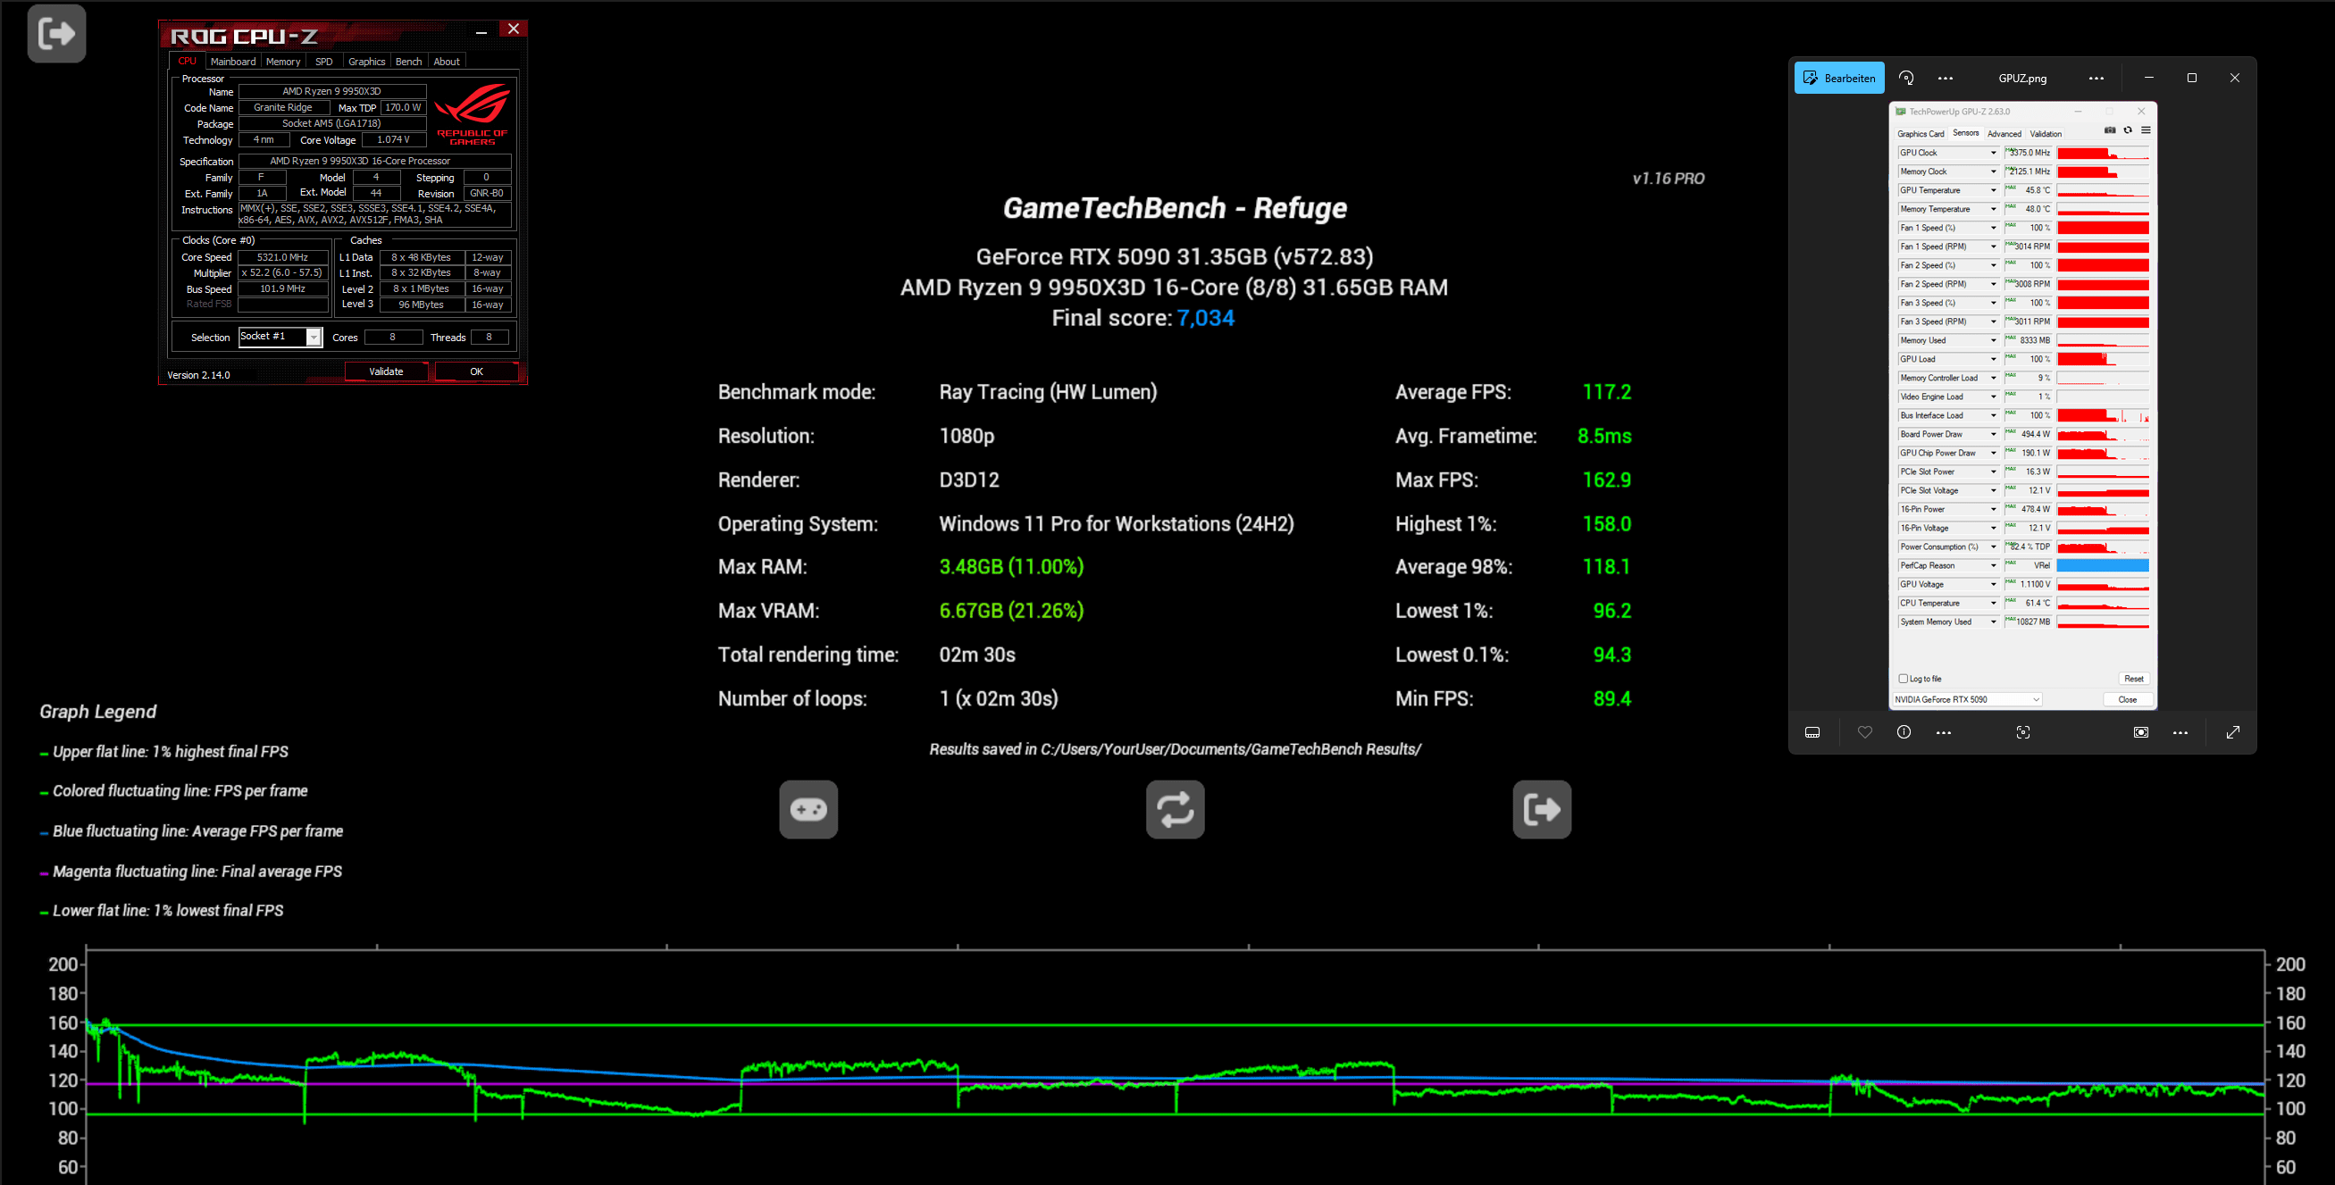Enter fullscreen via the diagonal arrows icon

[x=2232, y=732]
